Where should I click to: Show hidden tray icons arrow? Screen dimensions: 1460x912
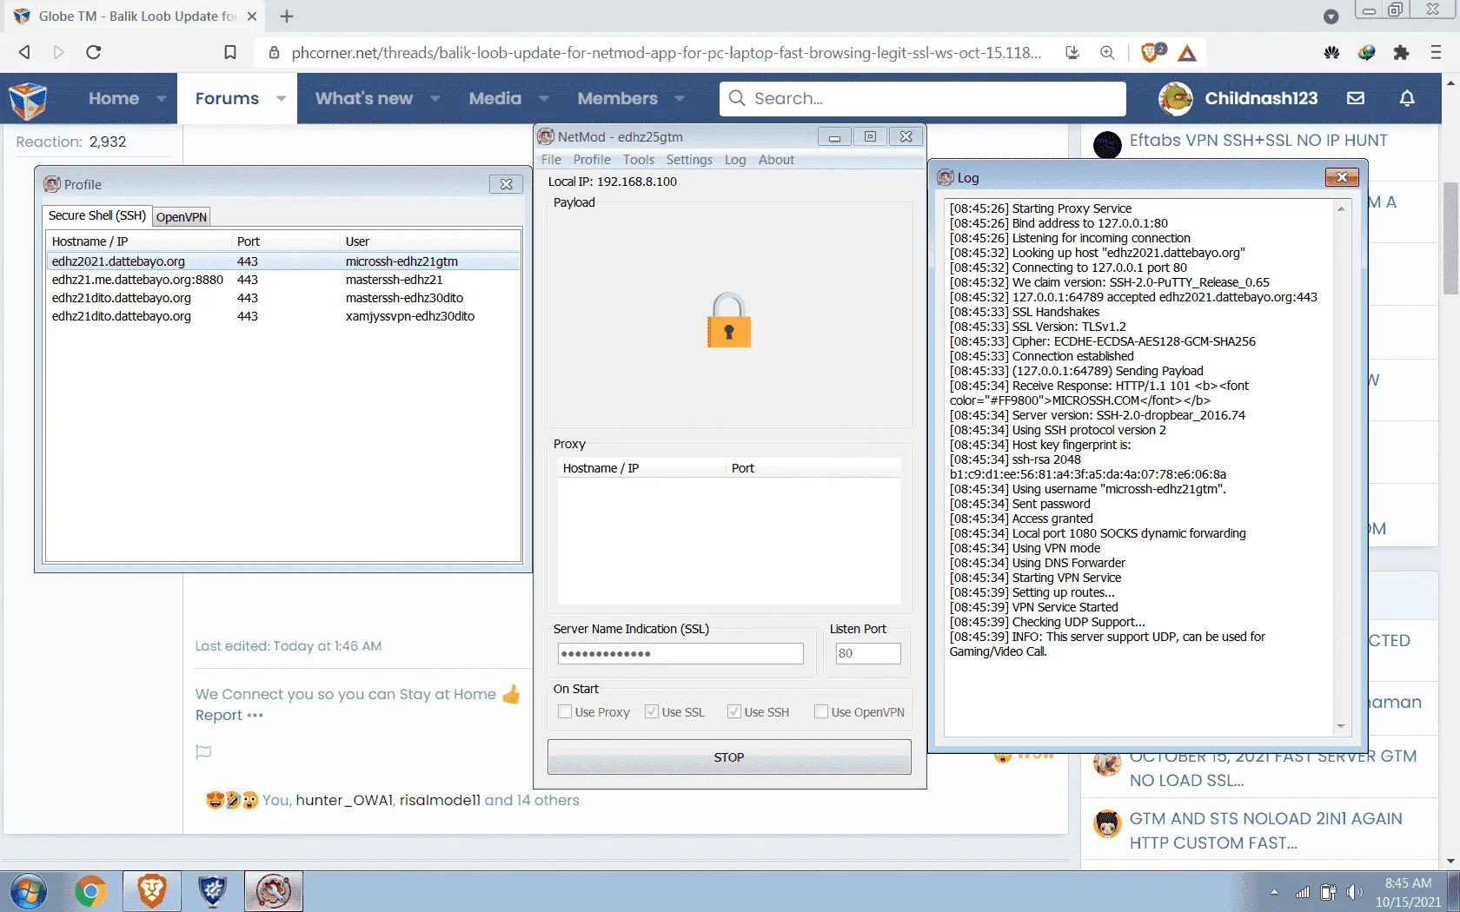coord(1274,892)
